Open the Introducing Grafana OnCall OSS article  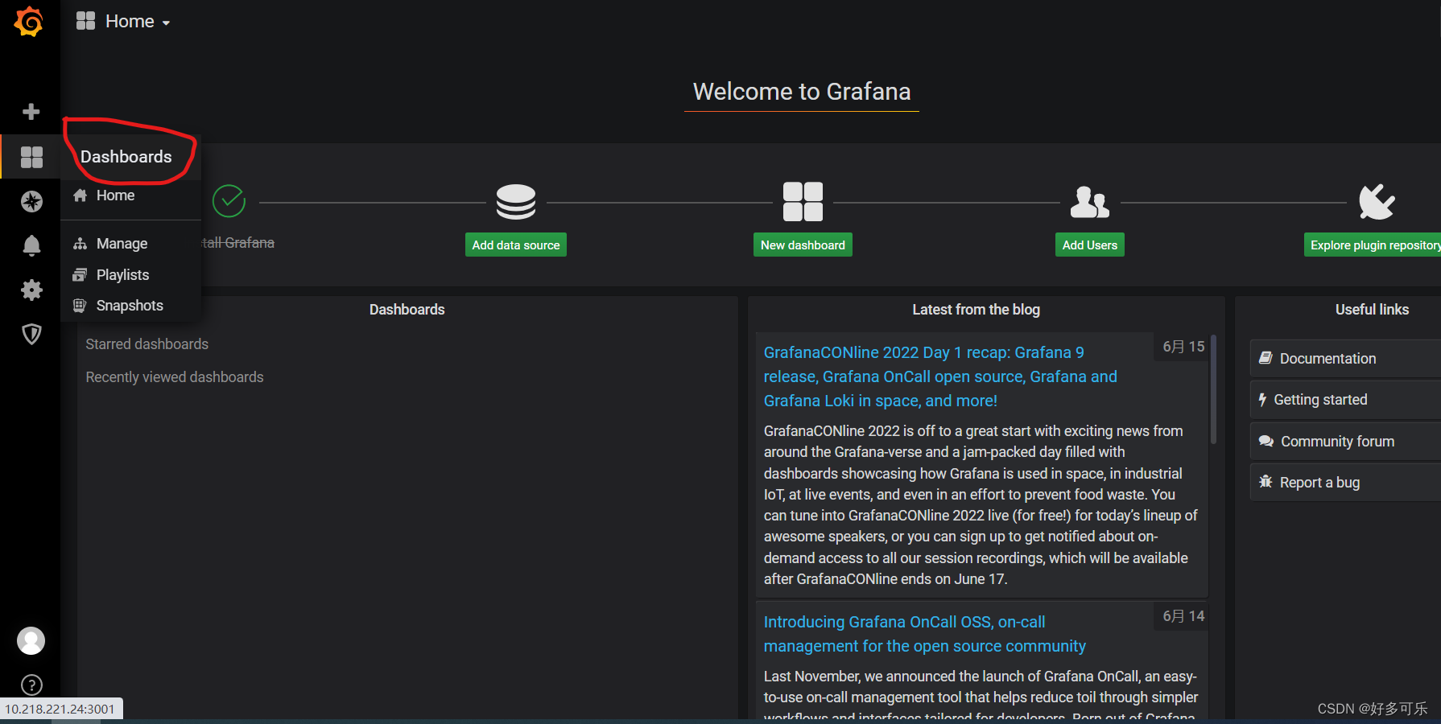(x=924, y=634)
